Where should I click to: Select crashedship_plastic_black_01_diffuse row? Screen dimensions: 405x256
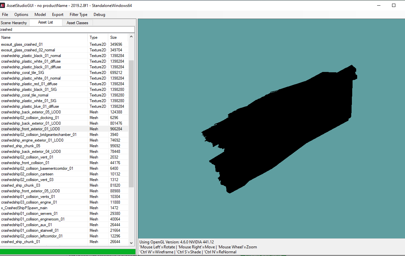64,67
